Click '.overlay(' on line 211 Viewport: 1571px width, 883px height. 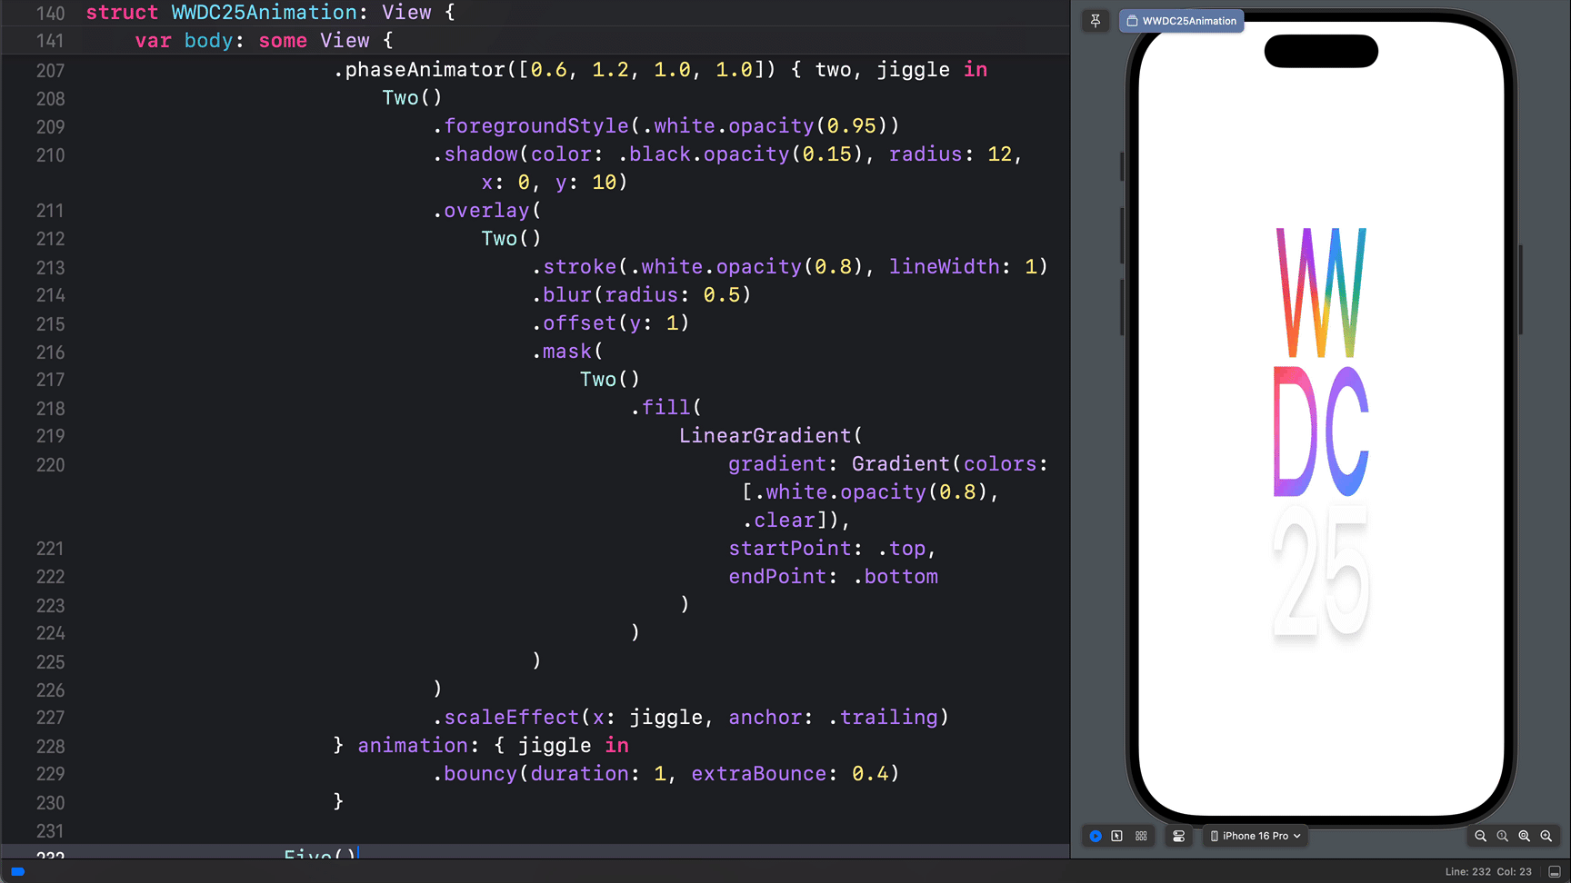486,211
